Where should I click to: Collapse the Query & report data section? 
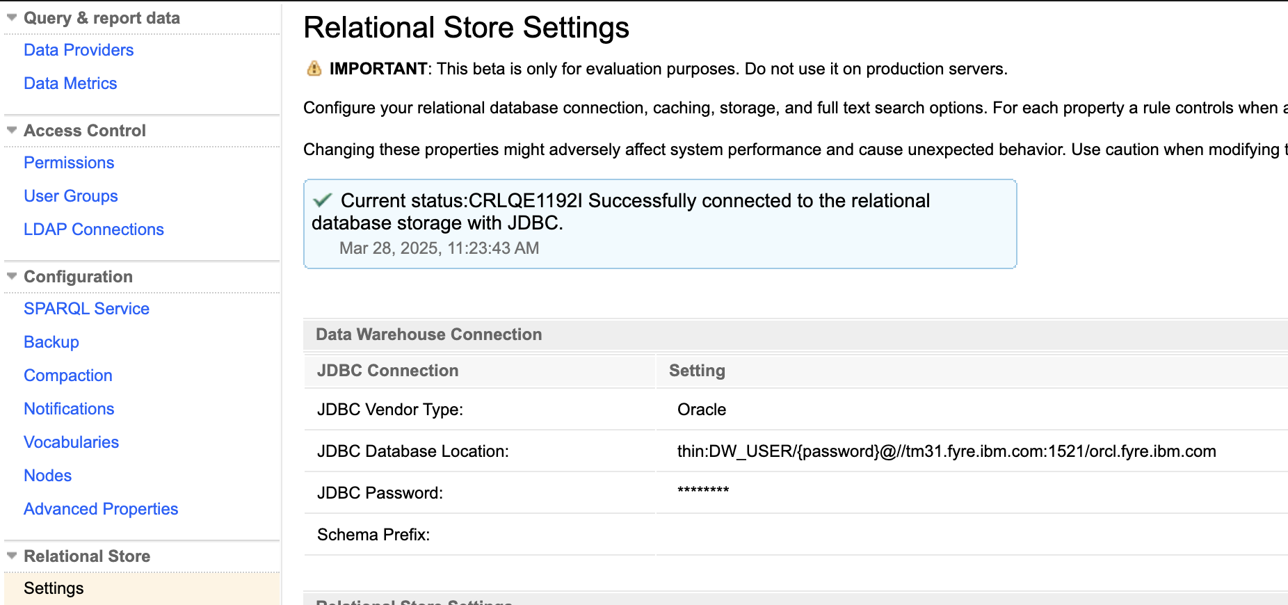point(12,18)
